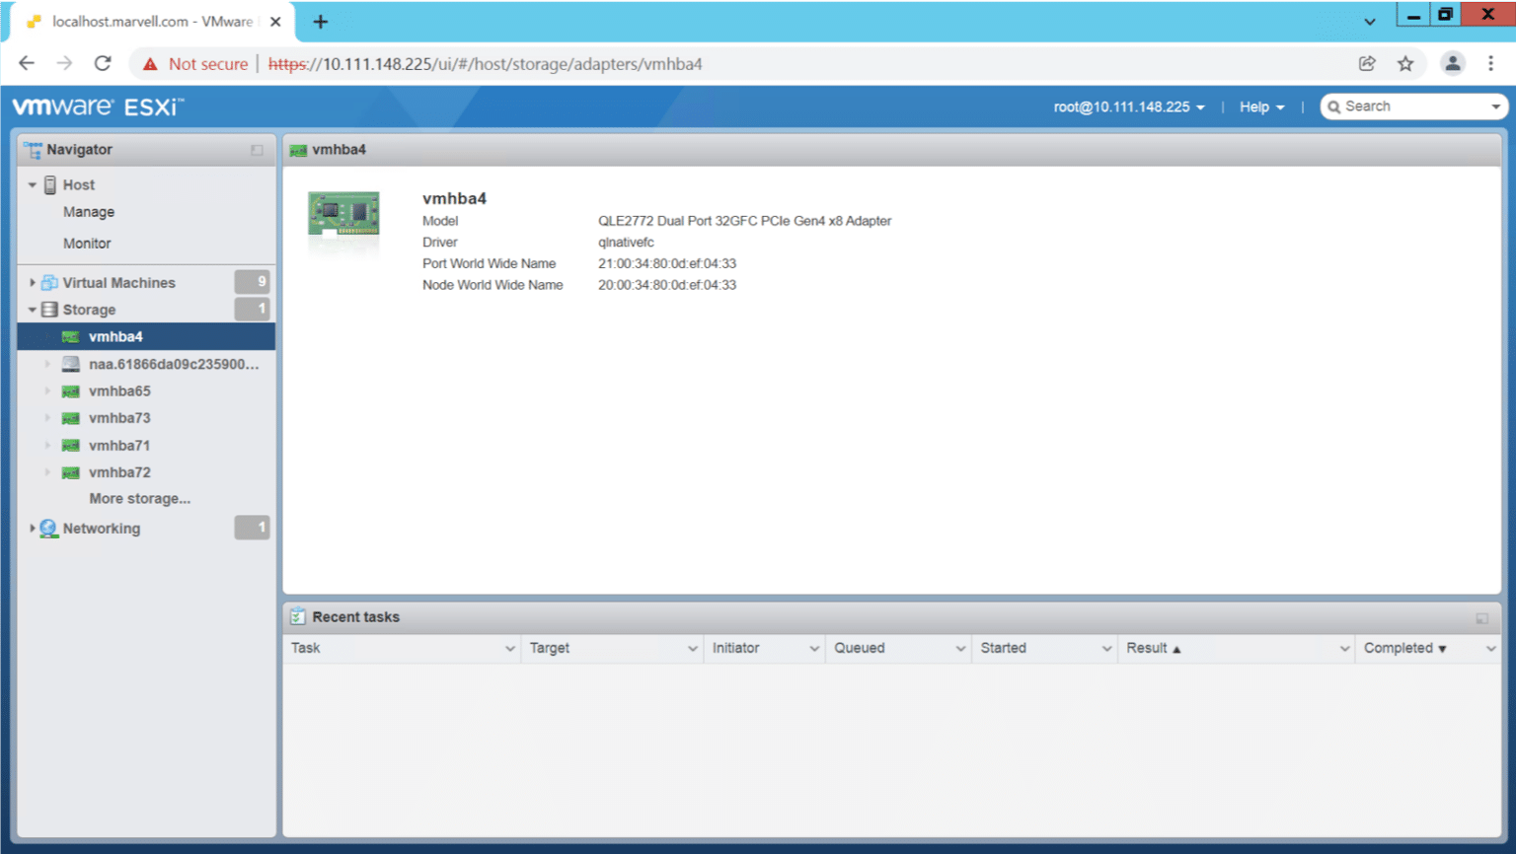Click the Not secure warning triangle icon
The width and height of the screenshot is (1516, 854).
pyautogui.click(x=150, y=64)
